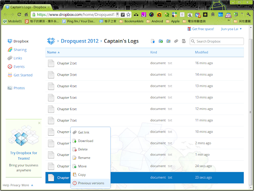This screenshot has height=191, width=254.
Task: Click the round color wheel extension icon
Action: (151, 15)
